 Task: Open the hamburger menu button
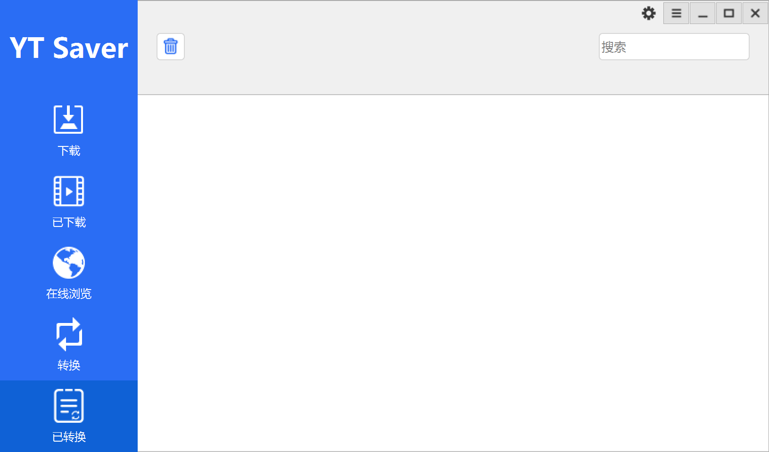coord(676,13)
